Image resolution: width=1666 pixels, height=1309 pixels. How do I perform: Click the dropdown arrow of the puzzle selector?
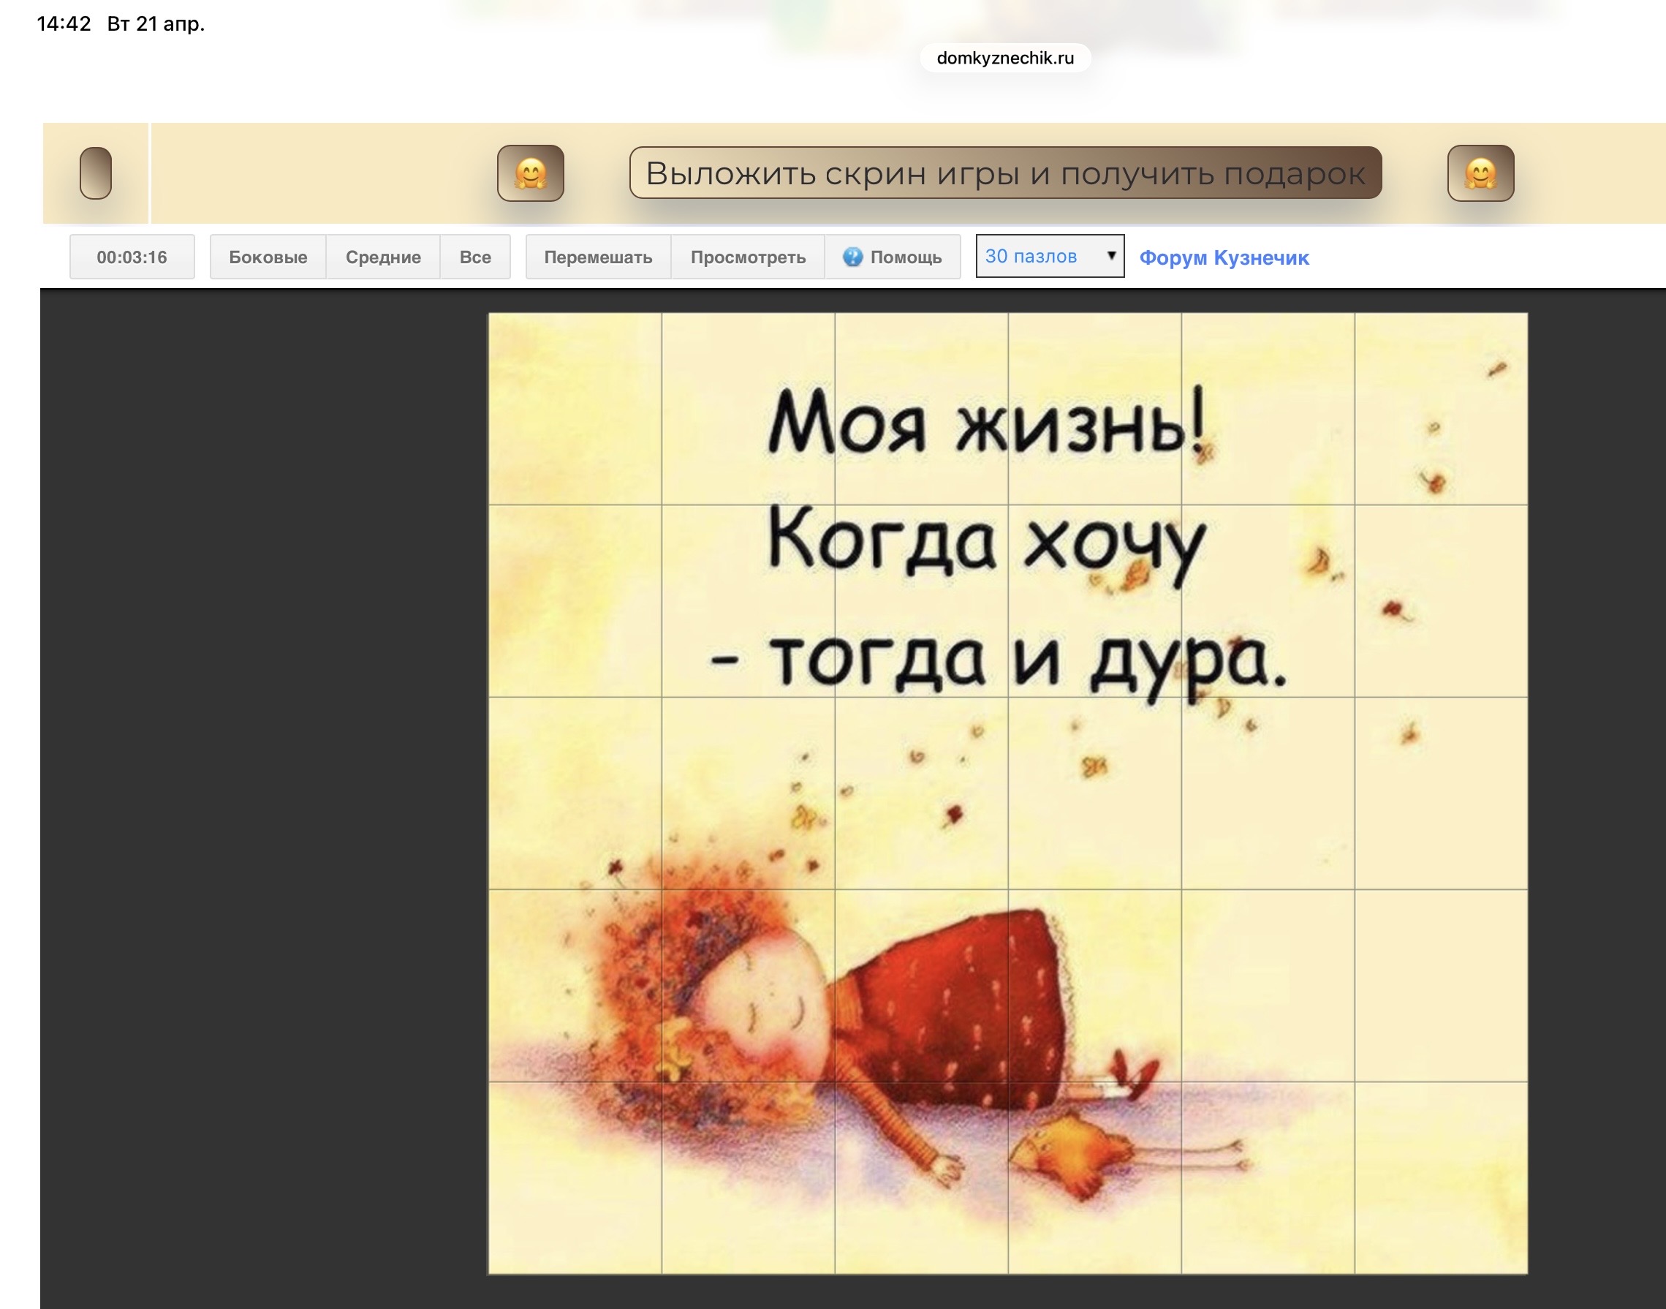1110,256
